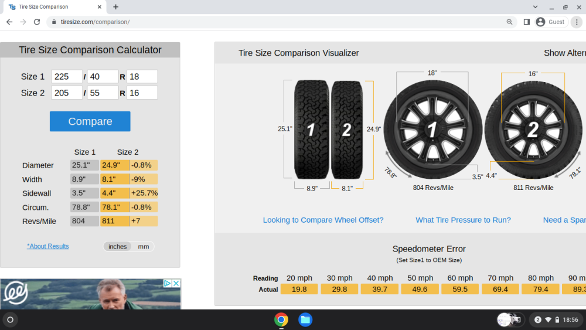Click width difference -9%
This screenshot has width=586, height=330.
144,179
